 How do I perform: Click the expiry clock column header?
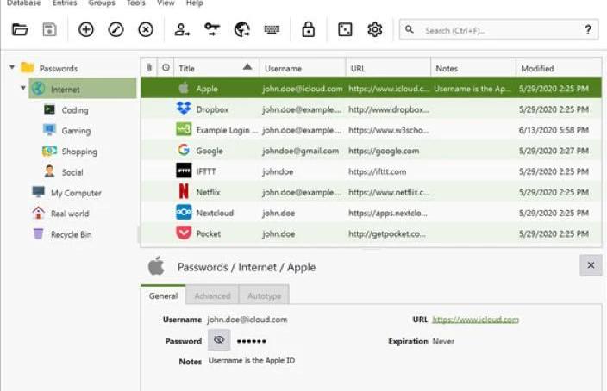(166, 68)
